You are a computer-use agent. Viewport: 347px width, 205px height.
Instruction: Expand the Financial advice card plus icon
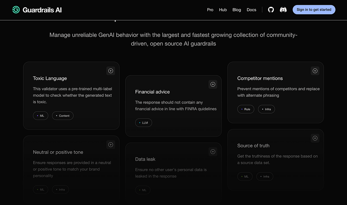213,85
